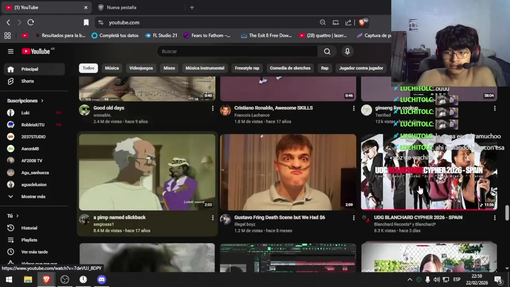Select the Música filter chip

pos(112,68)
